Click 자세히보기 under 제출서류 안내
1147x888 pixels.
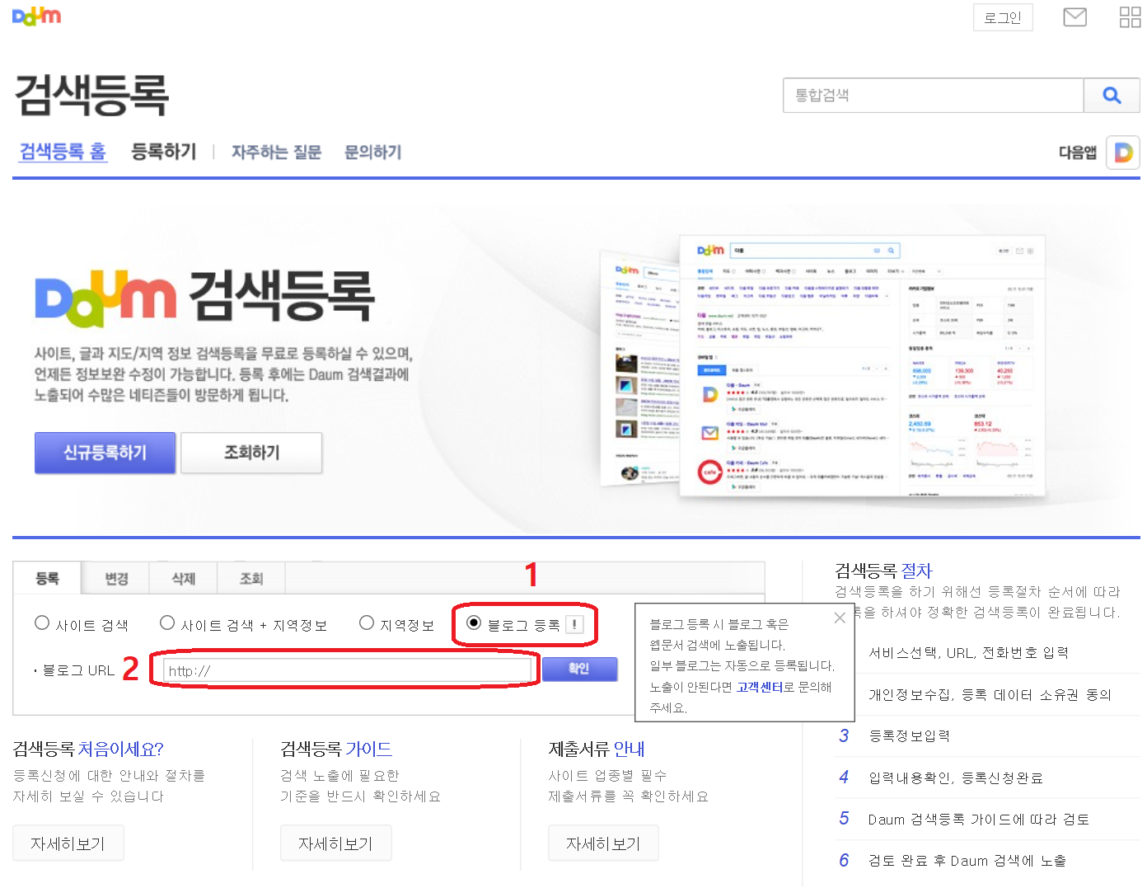click(x=603, y=843)
